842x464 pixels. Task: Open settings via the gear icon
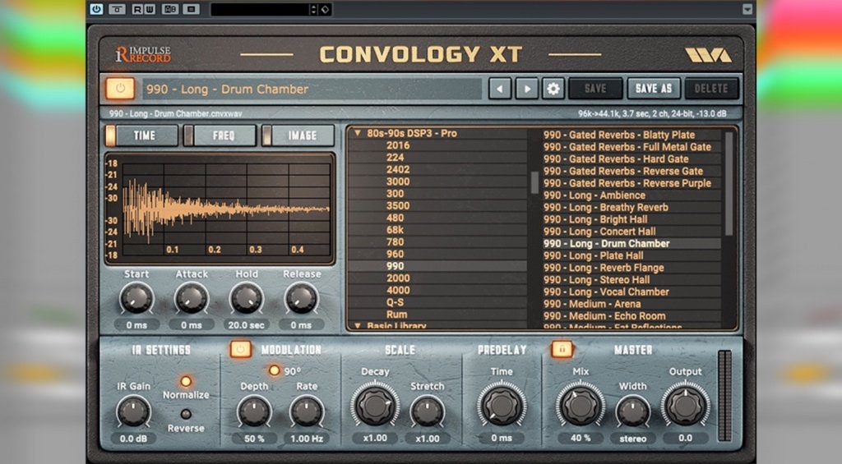[x=553, y=89]
